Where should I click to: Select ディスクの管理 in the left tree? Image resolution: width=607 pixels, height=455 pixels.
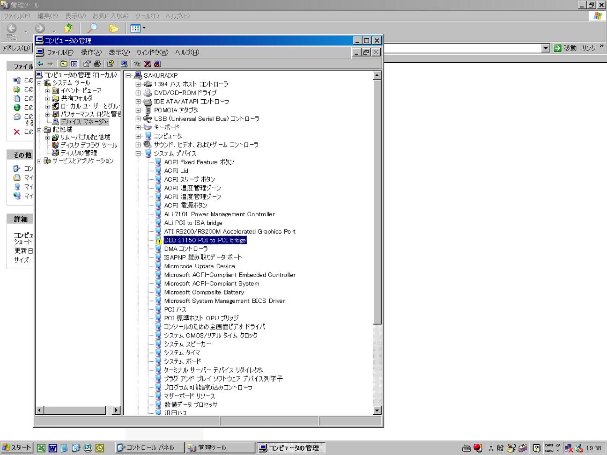click(x=79, y=153)
